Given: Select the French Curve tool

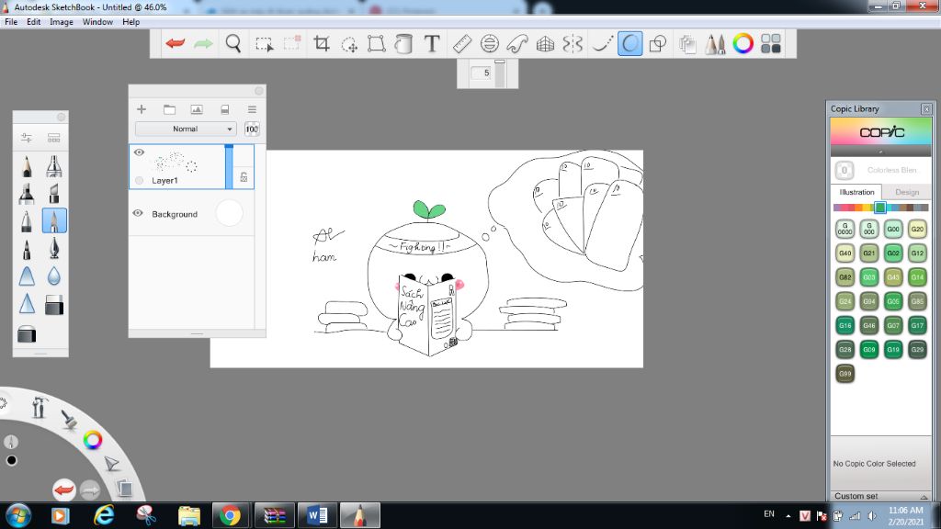Looking at the screenshot, I should (x=517, y=44).
